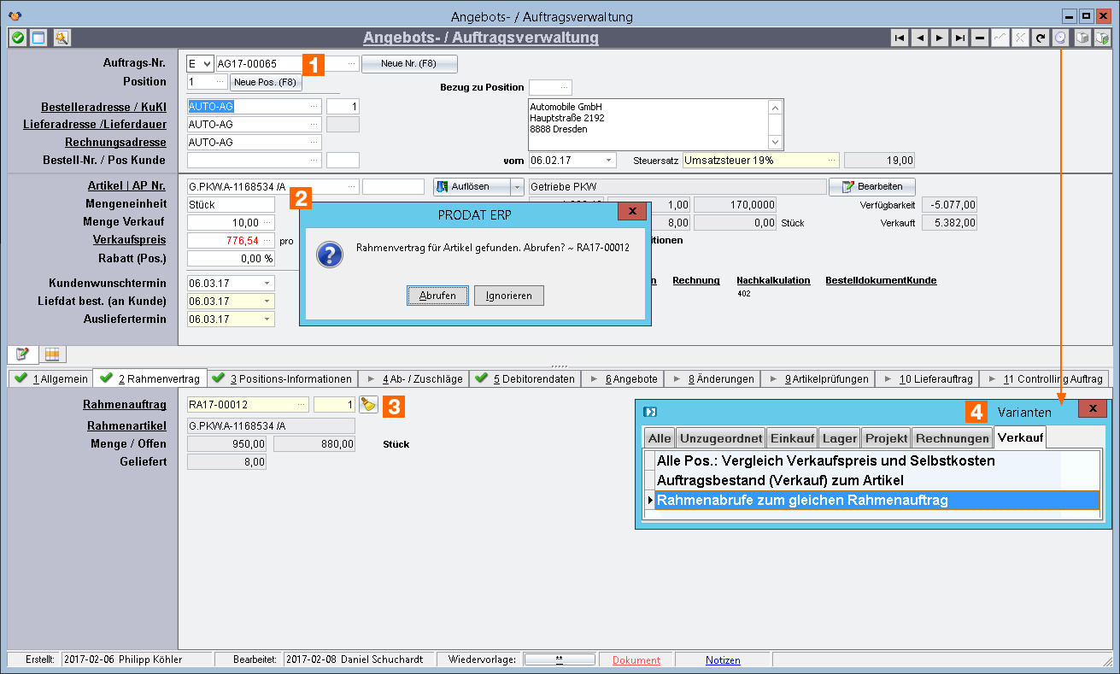Click the ellipsis in Rahmenauftrag field

coord(301,405)
